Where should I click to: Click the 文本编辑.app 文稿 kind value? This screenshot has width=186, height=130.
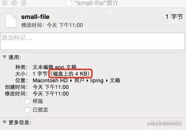(x=55, y=67)
